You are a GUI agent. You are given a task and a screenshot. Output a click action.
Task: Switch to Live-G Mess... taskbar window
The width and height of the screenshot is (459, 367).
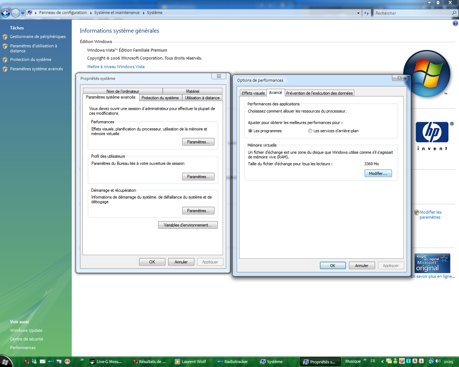[106, 362]
